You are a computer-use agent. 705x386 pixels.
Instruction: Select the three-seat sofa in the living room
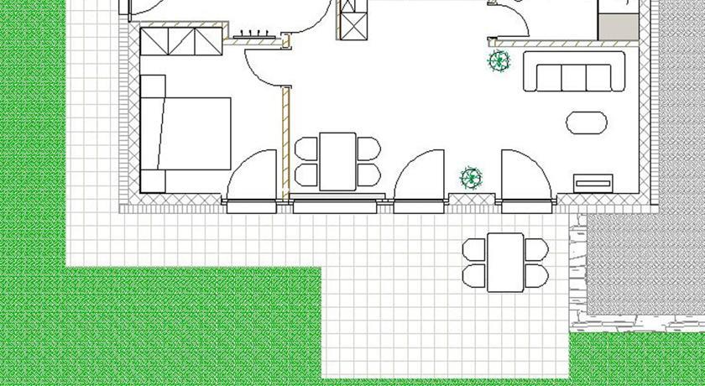point(574,72)
